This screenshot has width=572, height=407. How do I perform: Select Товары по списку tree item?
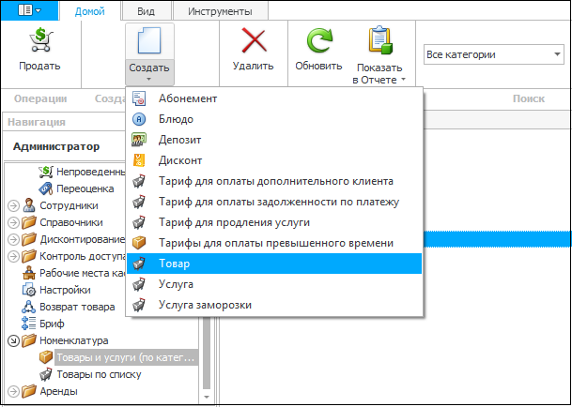tap(99, 374)
